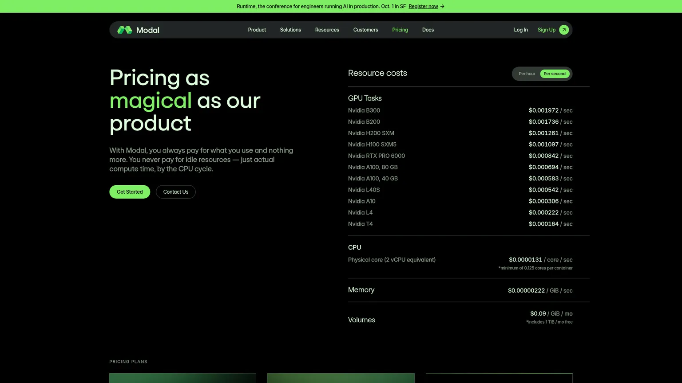Click the Modal logo icon
682x383 pixels.
pyautogui.click(x=125, y=30)
